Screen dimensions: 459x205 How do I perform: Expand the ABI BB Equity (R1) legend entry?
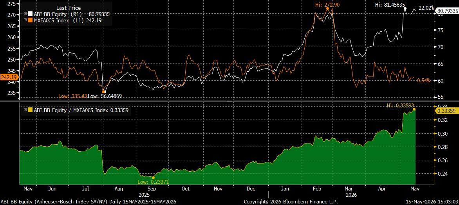coord(25,14)
